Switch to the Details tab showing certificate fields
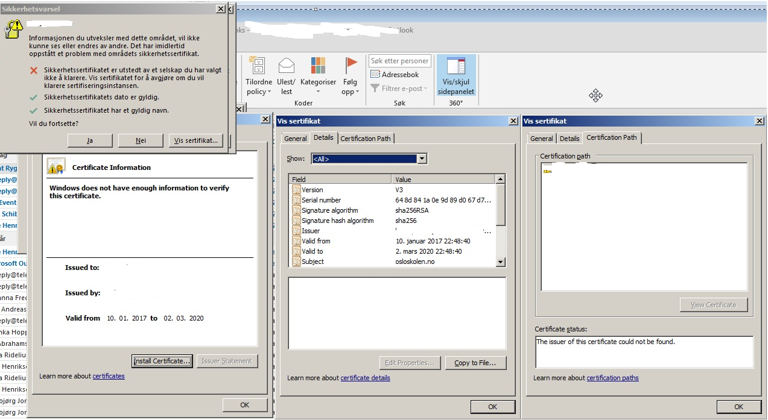This screenshot has height=420, width=768. pos(323,138)
